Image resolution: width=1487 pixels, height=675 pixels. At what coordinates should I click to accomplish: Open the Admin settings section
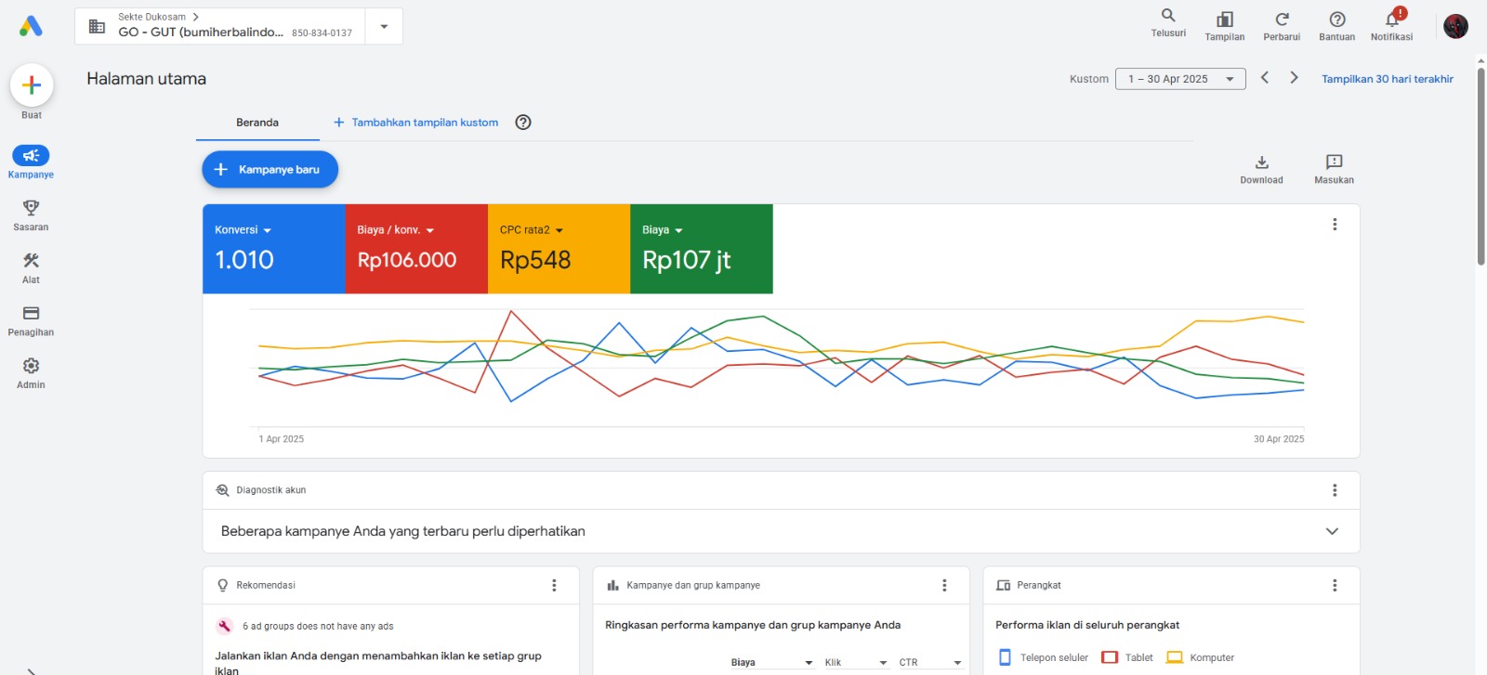31,373
